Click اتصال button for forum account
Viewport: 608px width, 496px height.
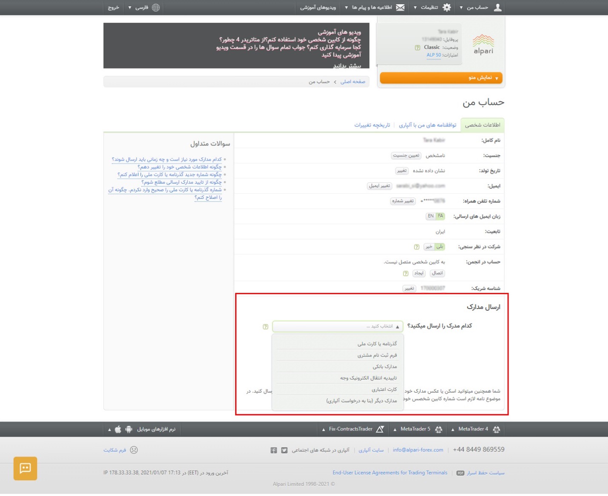tap(438, 273)
